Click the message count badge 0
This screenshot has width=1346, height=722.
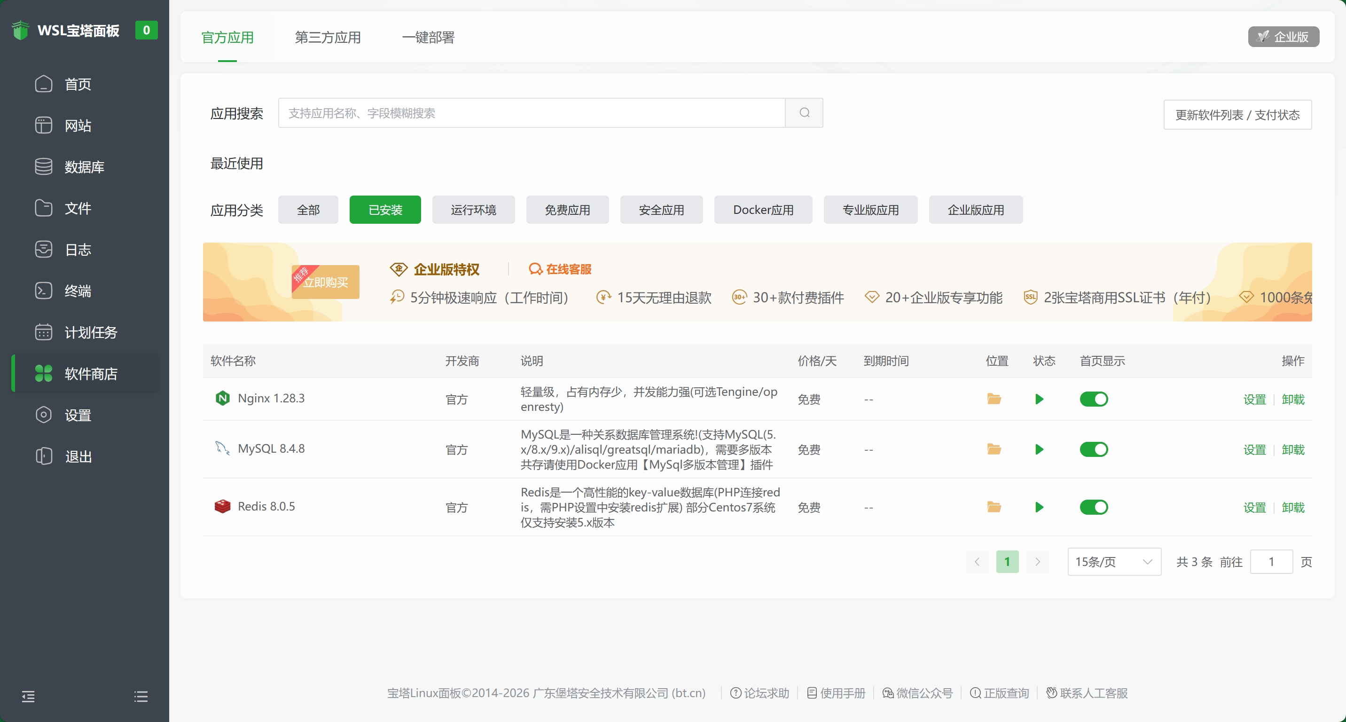click(146, 30)
